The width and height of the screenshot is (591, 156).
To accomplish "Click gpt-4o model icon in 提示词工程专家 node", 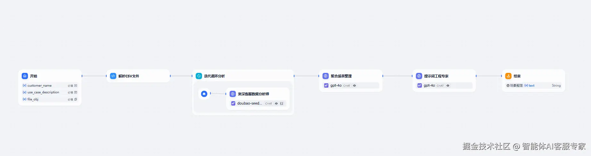I will click(420, 86).
